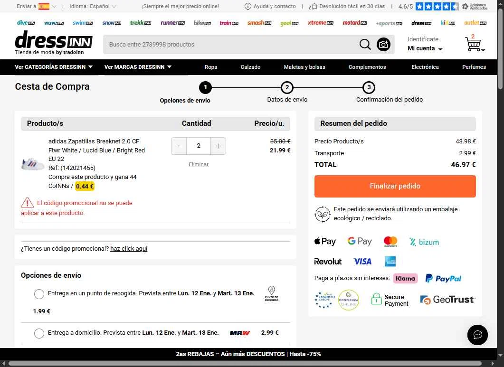Open the live chat bubble
504x367 pixels.
pyautogui.click(x=477, y=335)
